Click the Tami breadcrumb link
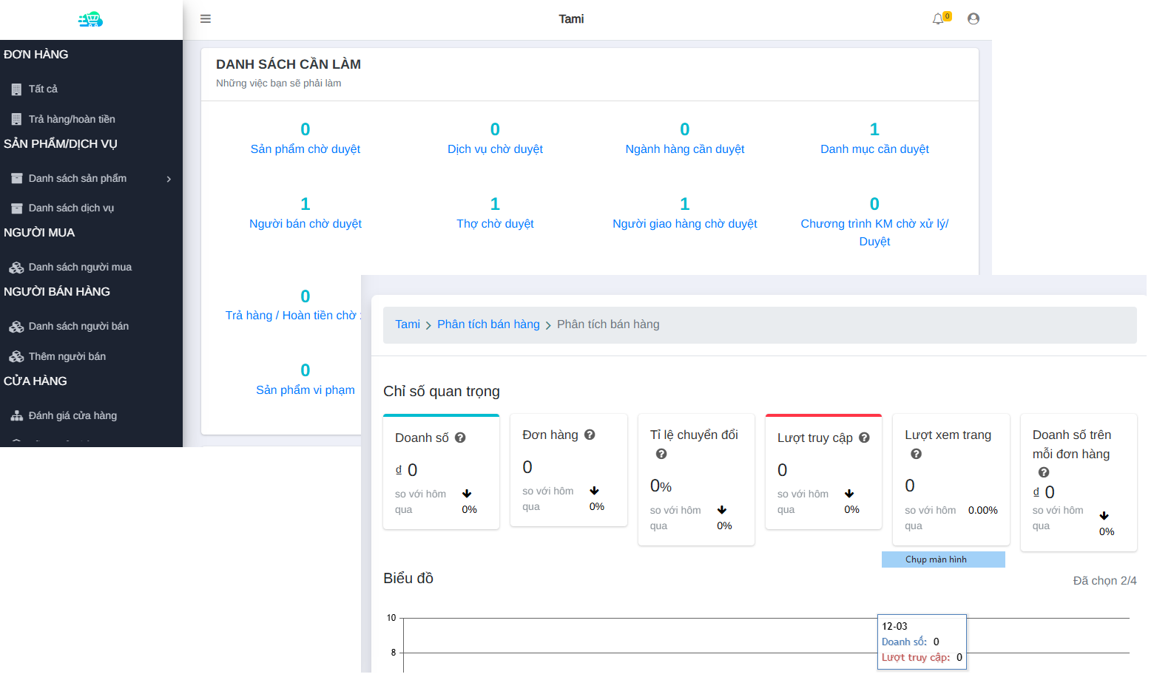This screenshot has width=1154, height=677. click(x=407, y=324)
